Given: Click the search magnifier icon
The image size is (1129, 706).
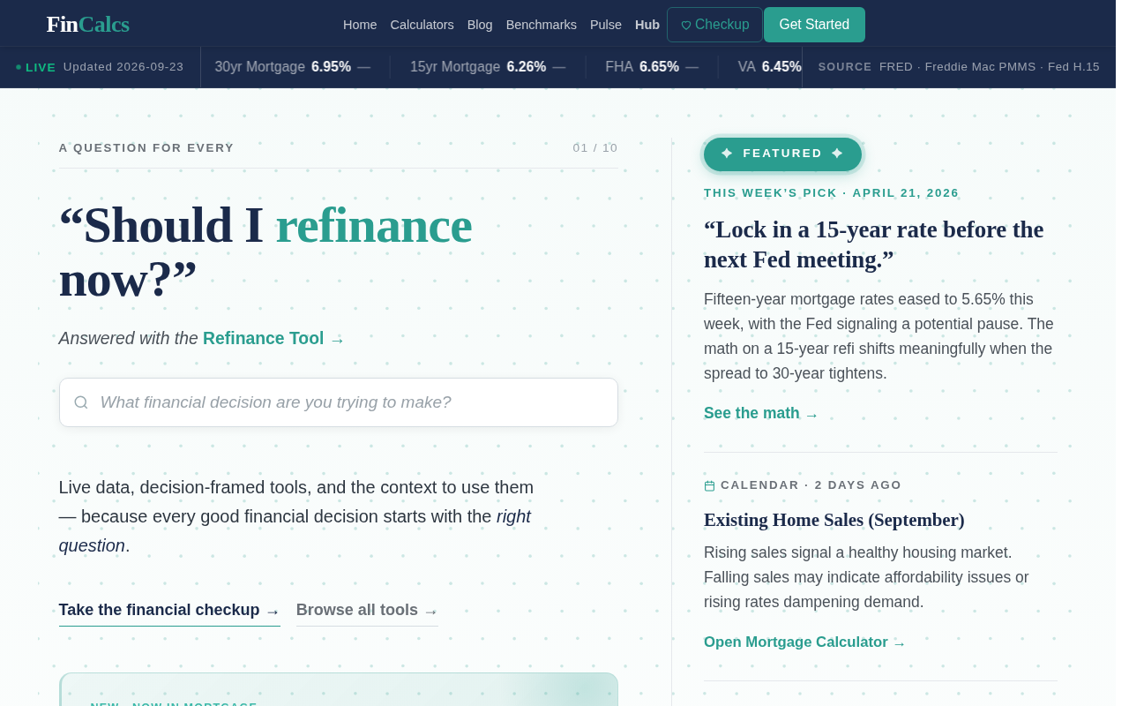Looking at the screenshot, I should point(81,402).
